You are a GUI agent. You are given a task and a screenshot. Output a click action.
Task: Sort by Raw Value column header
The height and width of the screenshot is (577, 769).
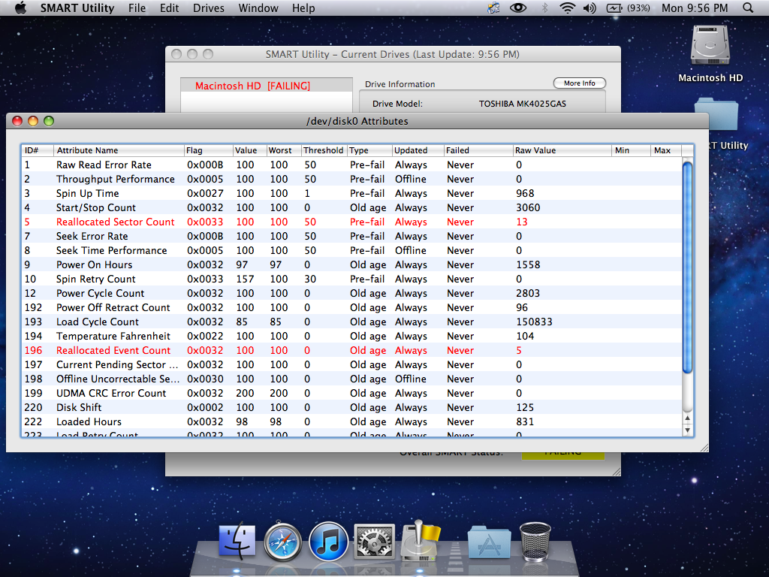tap(562, 150)
